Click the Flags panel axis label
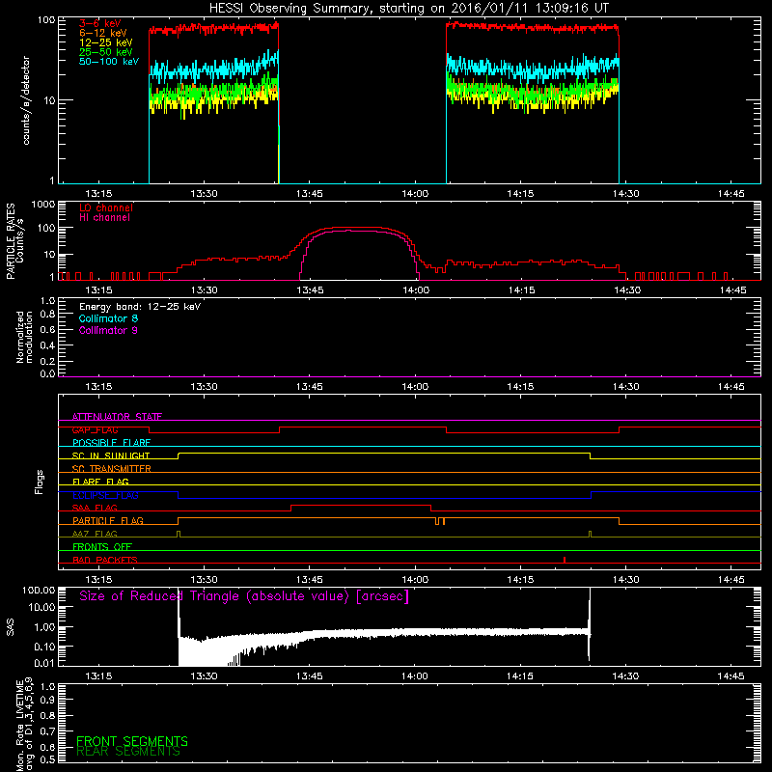This screenshot has width=772, height=772. (40, 482)
